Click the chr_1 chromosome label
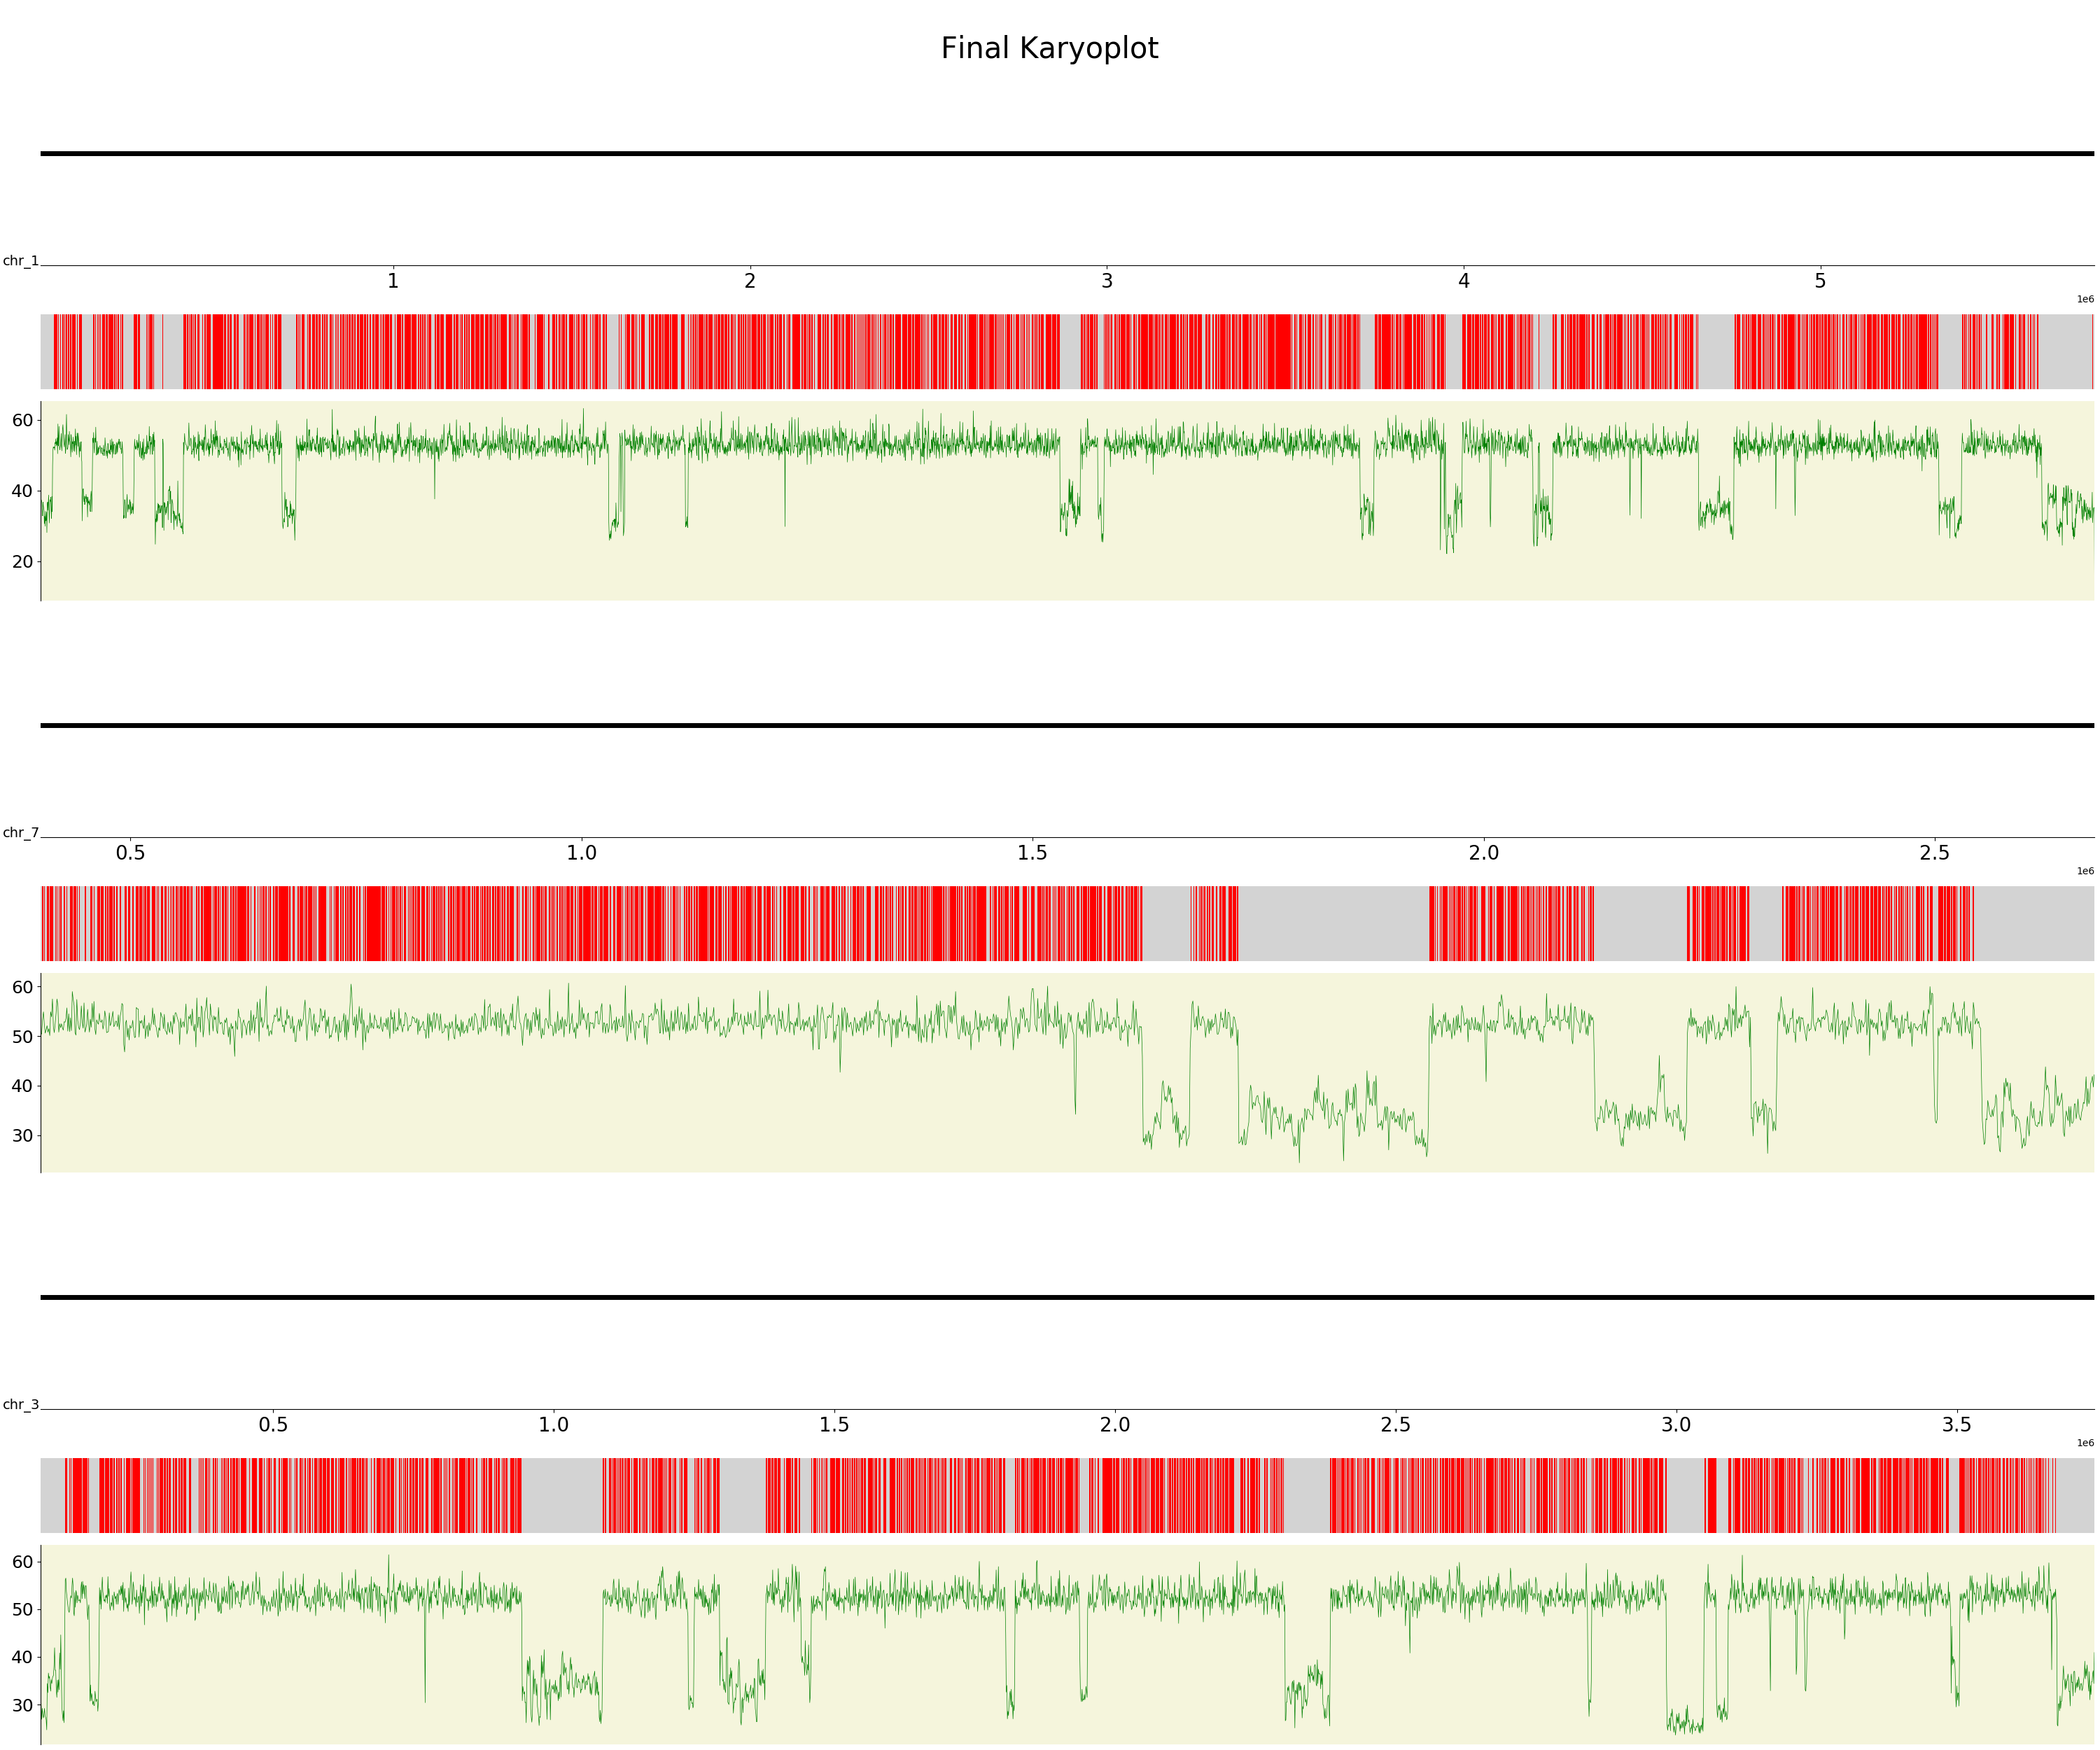Image resolution: width=2100 pixels, height=1750 pixels. [20, 258]
